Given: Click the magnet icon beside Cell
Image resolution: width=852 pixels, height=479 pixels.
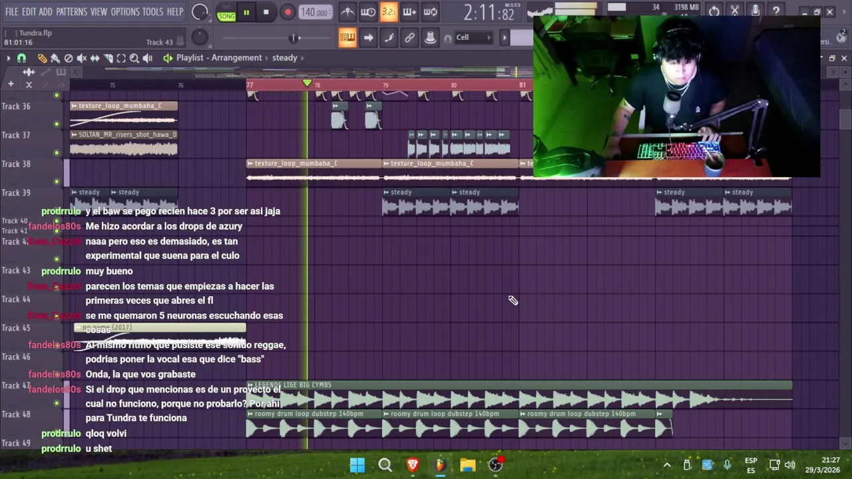Looking at the screenshot, I should [447, 38].
